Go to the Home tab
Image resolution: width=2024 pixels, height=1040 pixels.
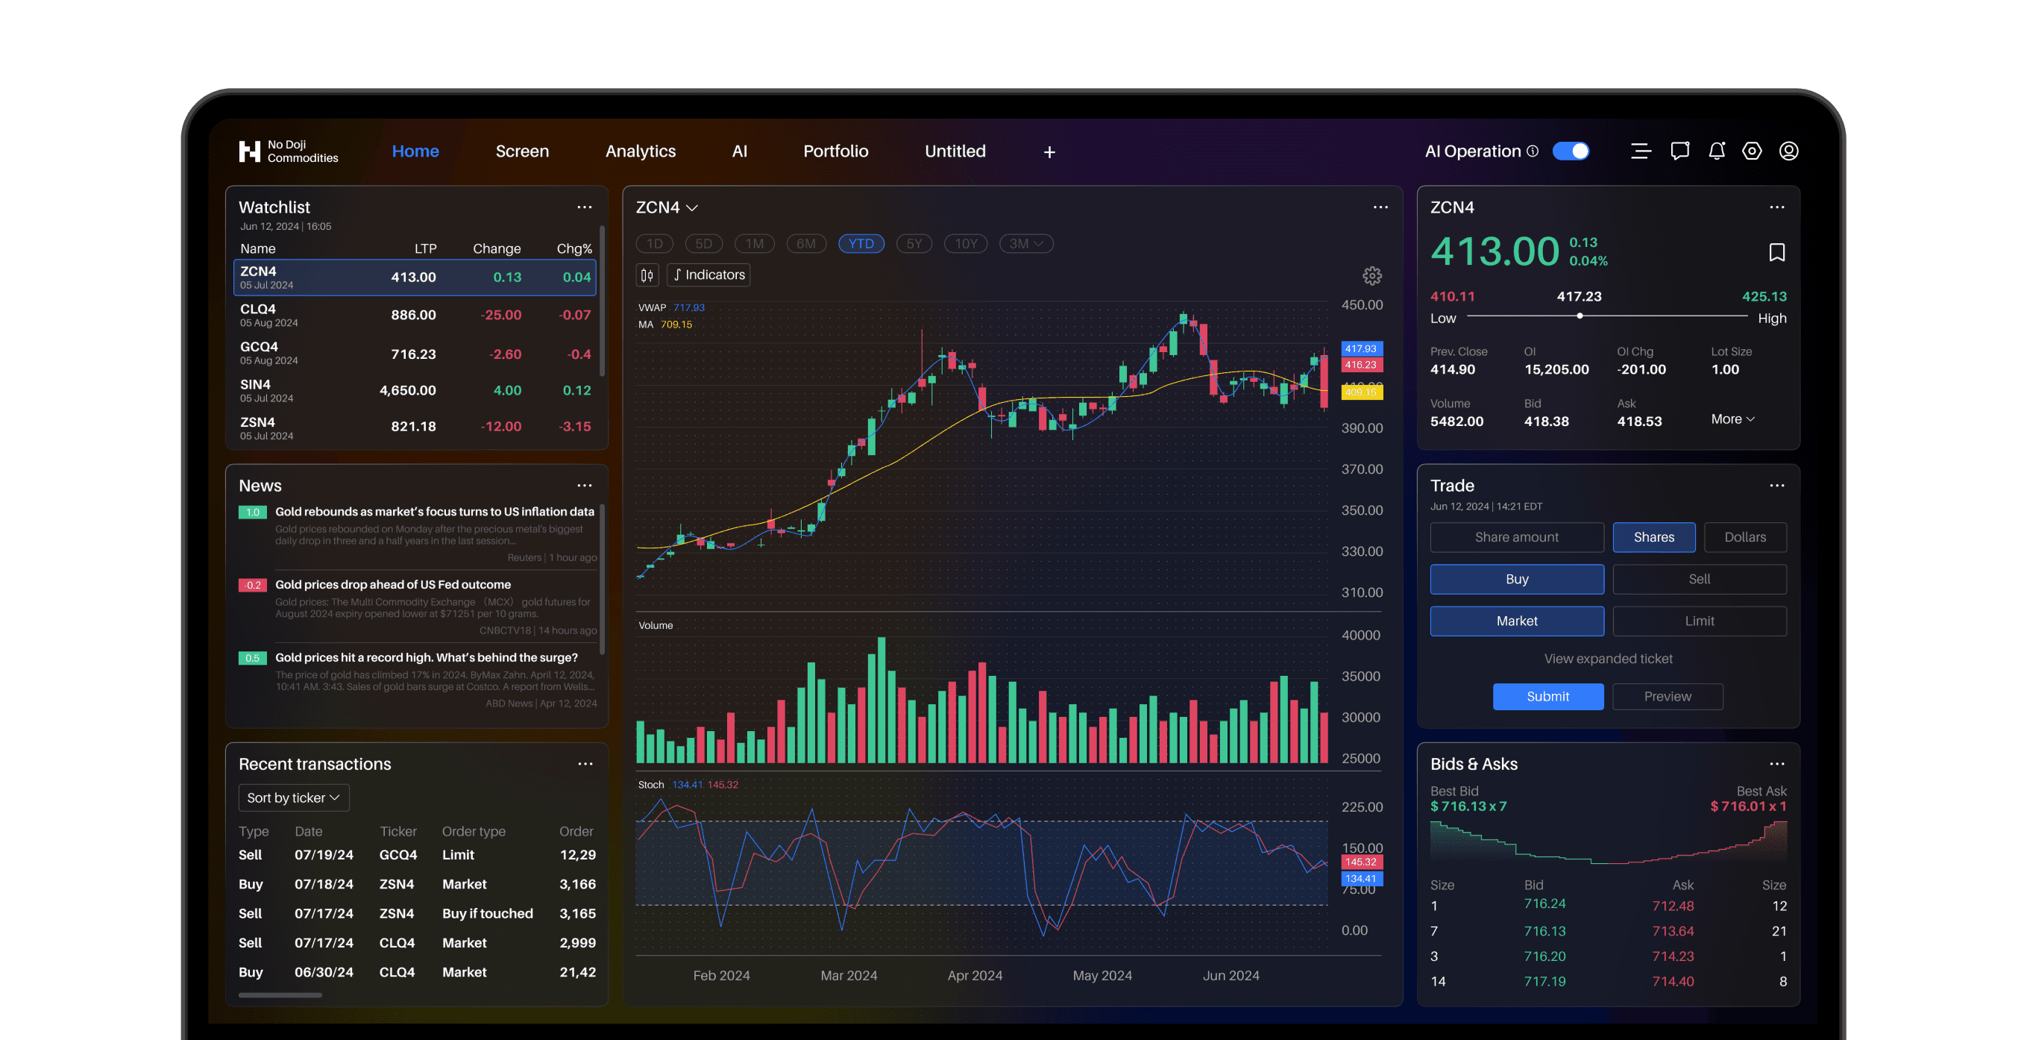pyautogui.click(x=415, y=151)
